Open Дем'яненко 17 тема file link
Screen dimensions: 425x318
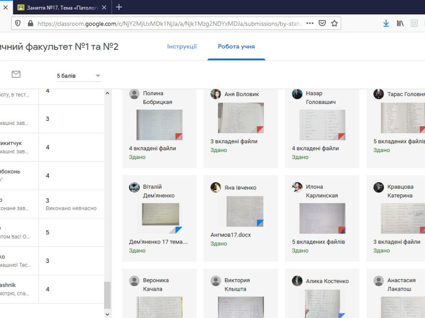[x=158, y=242]
